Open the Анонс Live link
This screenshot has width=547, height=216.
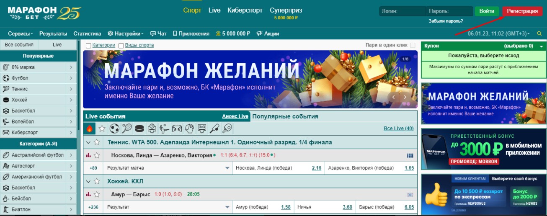coord(235,116)
